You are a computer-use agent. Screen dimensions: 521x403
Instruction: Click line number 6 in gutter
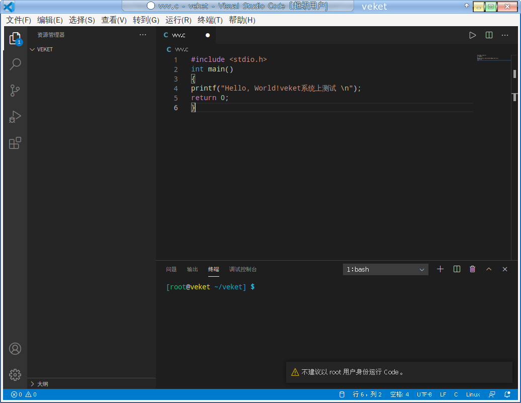(x=176, y=107)
